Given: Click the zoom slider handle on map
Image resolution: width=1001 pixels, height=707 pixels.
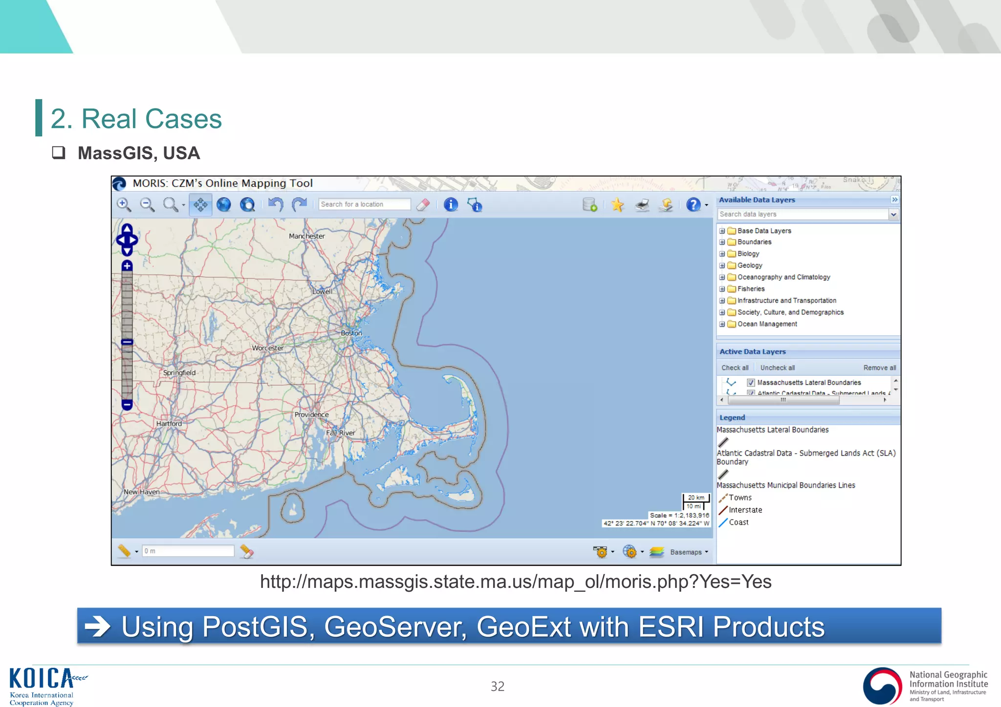Looking at the screenshot, I should (127, 342).
